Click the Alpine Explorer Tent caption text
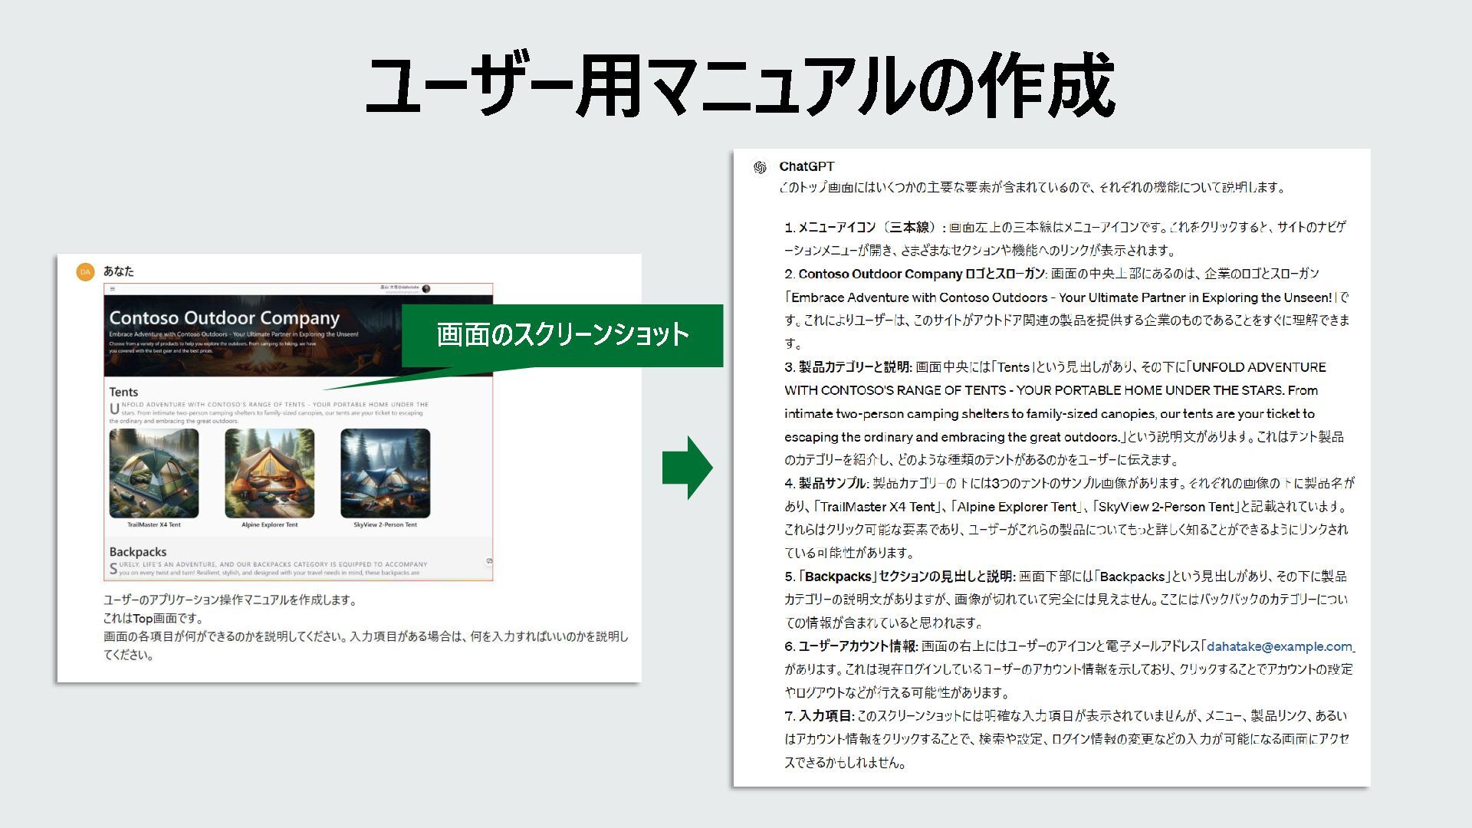This screenshot has width=1472, height=828. pyautogui.click(x=269, y=525)
